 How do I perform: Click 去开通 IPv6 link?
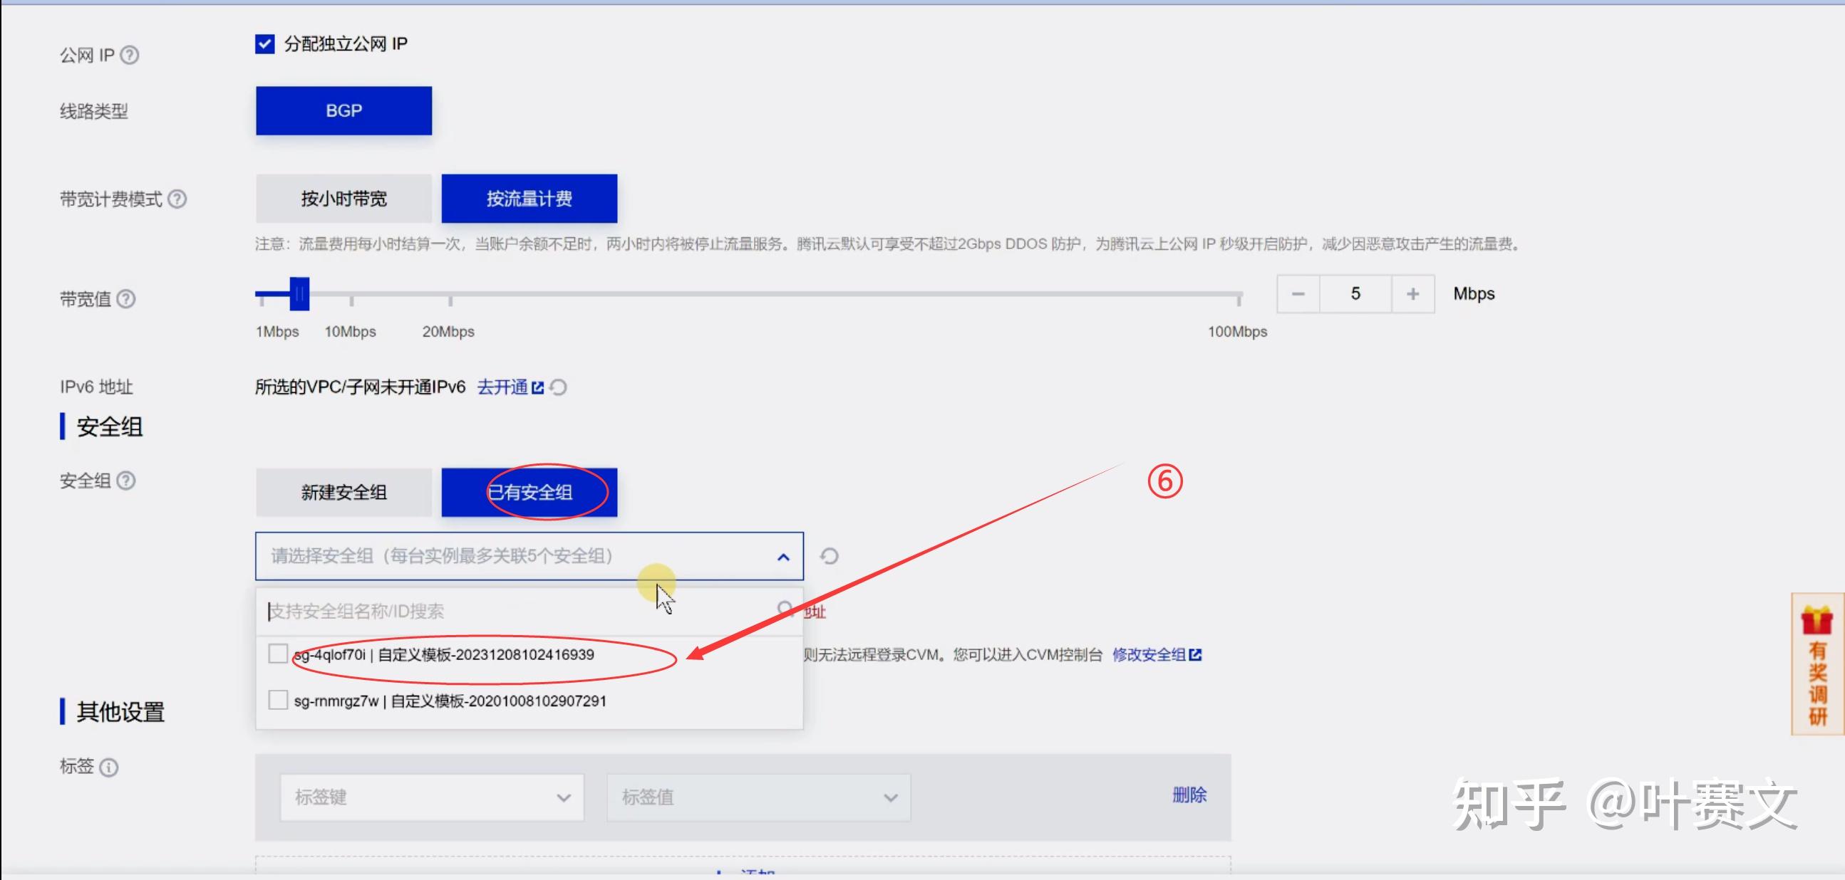click(502, 388)
